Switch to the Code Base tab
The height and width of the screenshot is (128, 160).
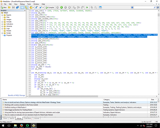pos(28,119)
